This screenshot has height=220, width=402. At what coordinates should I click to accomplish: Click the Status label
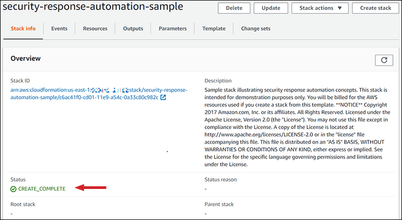coord(18,179)
